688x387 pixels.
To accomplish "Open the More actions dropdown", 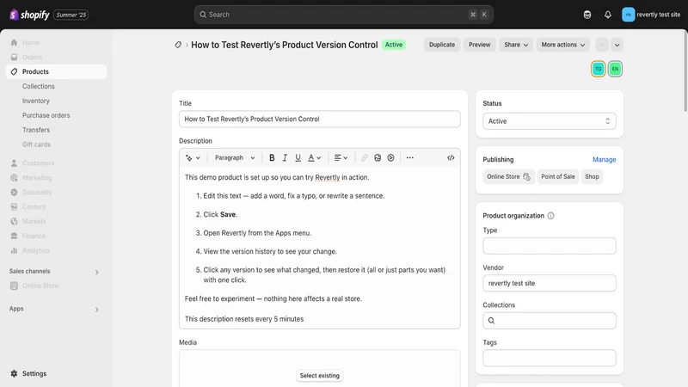I will (563, 45).
